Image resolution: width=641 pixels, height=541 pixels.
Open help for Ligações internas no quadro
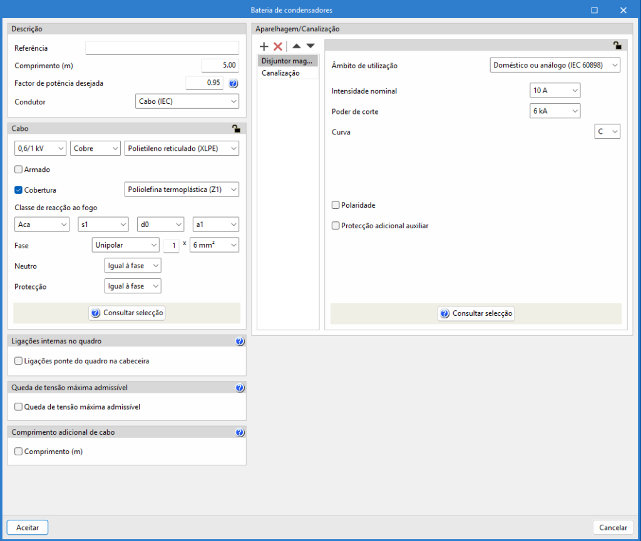(x=240, y=341)
